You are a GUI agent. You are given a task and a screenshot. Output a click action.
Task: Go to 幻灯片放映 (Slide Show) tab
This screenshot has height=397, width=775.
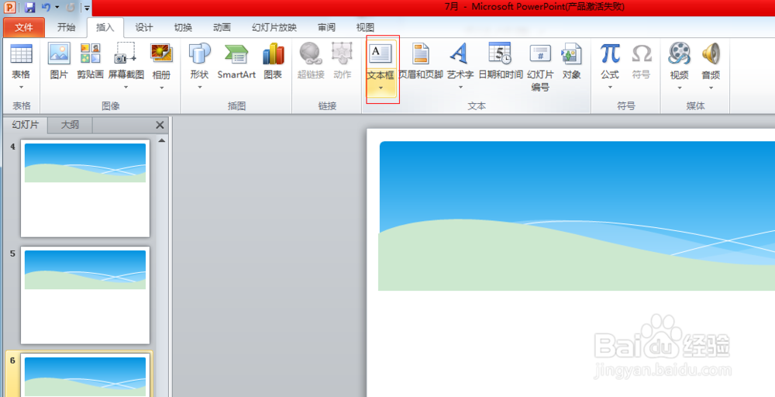[x=274, y=27]
